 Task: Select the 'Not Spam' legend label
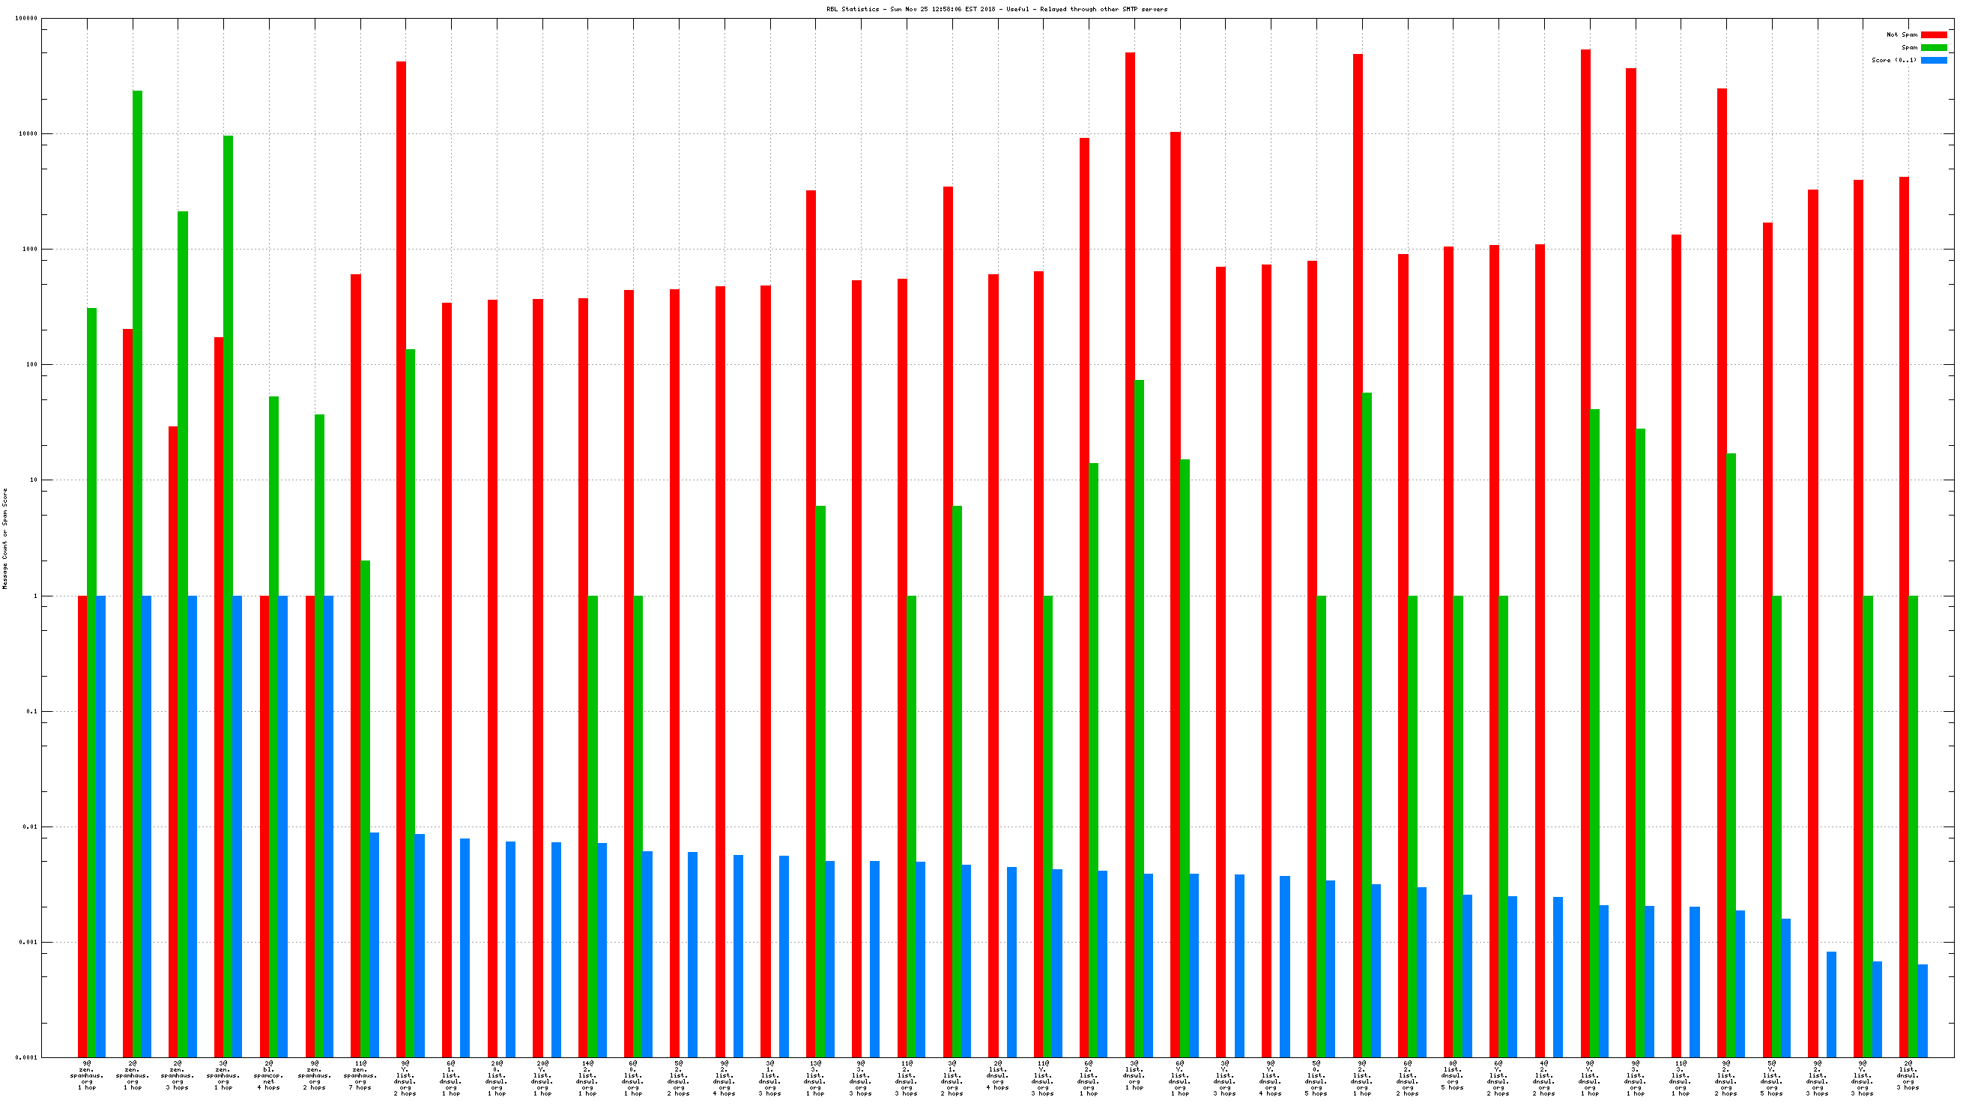(1901, 35)
